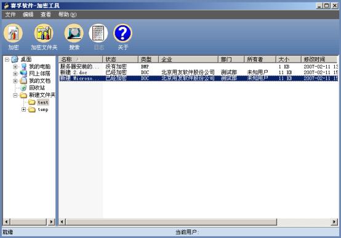Image resolution: width=341 pixels, height=238 pixels.
Task: Select the 我的文档 tree label
Action: pyautogui.click(x=40, y=81)
